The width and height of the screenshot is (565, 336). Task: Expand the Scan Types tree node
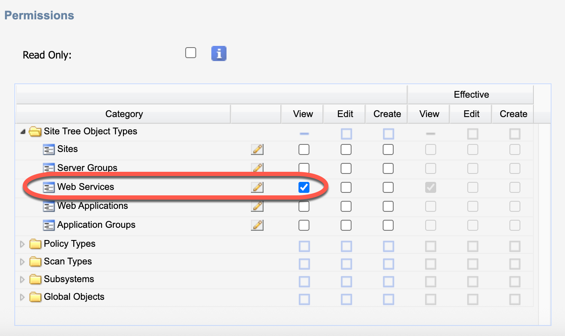(x=22, y=262)
